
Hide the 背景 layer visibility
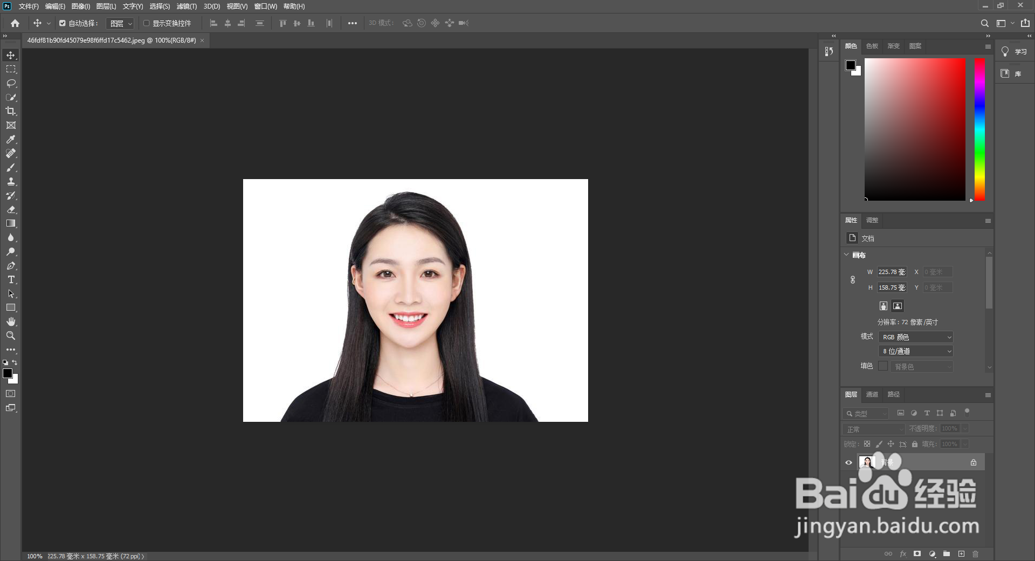[x=848, y=462]
